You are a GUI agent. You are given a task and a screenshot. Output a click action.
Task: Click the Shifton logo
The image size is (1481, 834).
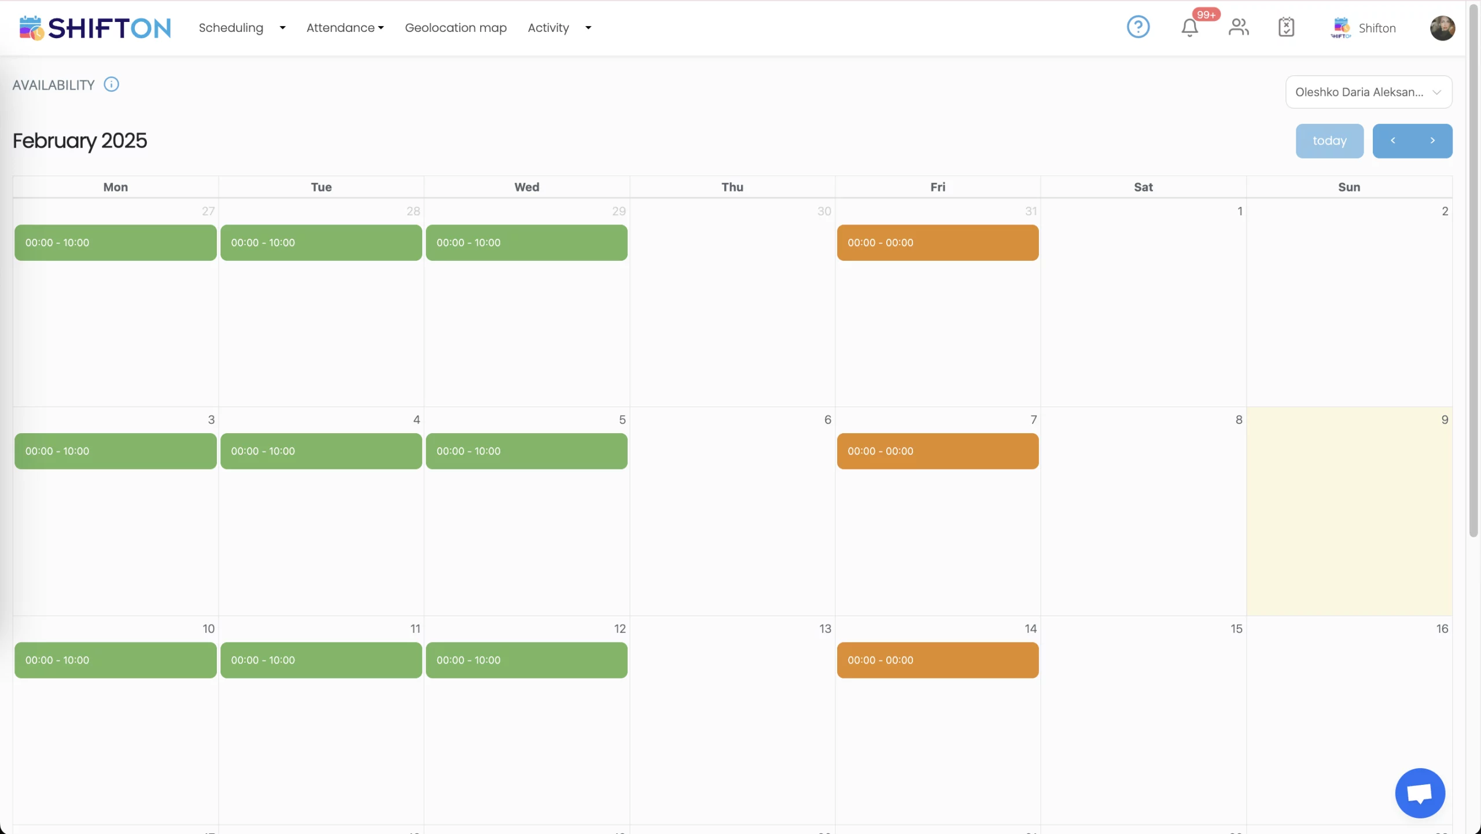click(x=95, y=28)
